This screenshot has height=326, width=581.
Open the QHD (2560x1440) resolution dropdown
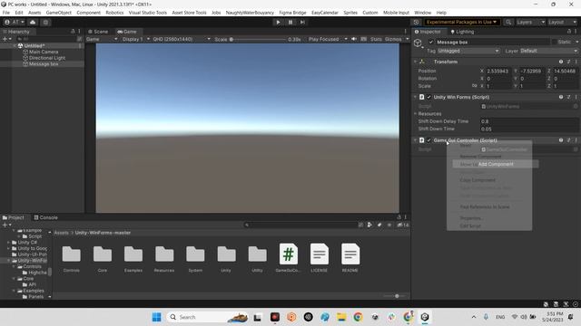(x=182, y=39)
